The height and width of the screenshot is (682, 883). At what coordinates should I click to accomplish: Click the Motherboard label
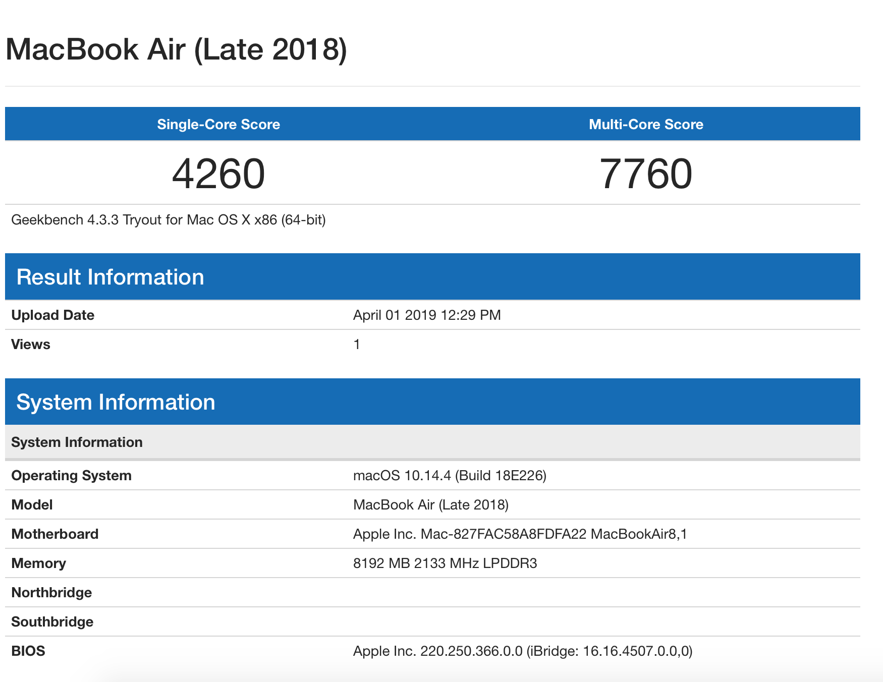[x=55, y=534]
